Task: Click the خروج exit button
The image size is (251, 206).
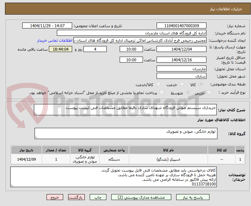Action: click(x=55, y=197)
